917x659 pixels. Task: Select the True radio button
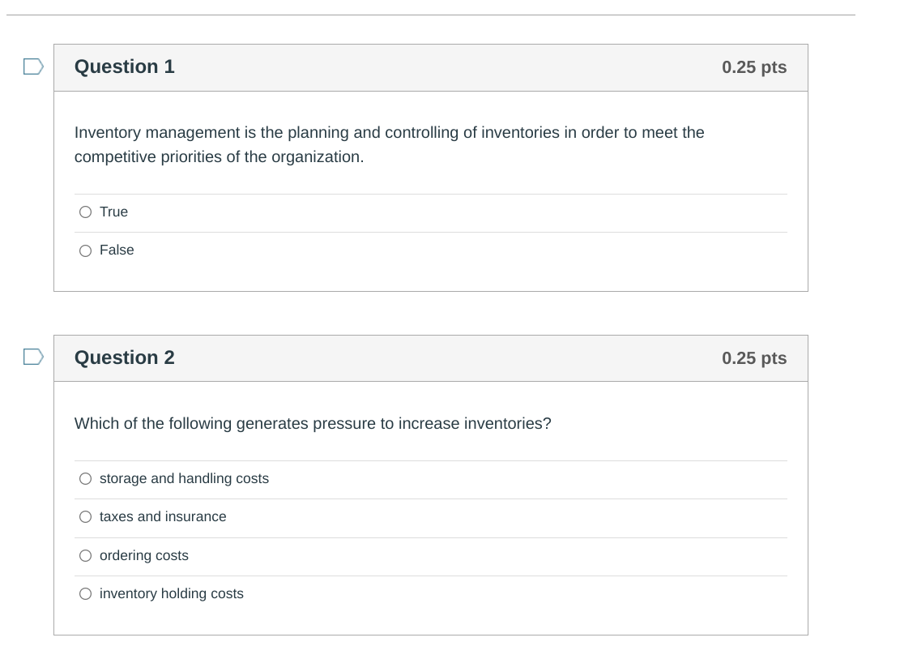click(x=85, y=212)
